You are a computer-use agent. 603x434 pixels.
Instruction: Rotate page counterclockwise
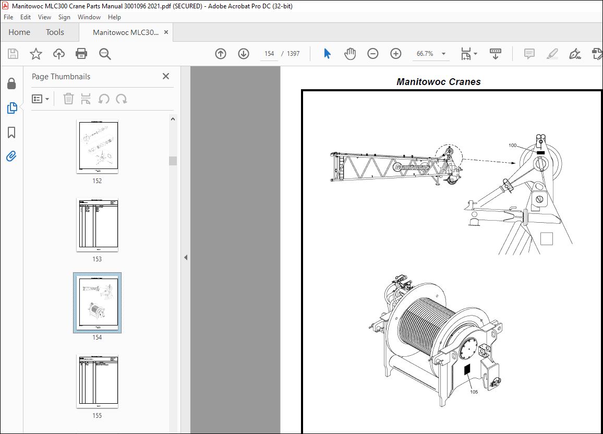(x=104, y=99)
